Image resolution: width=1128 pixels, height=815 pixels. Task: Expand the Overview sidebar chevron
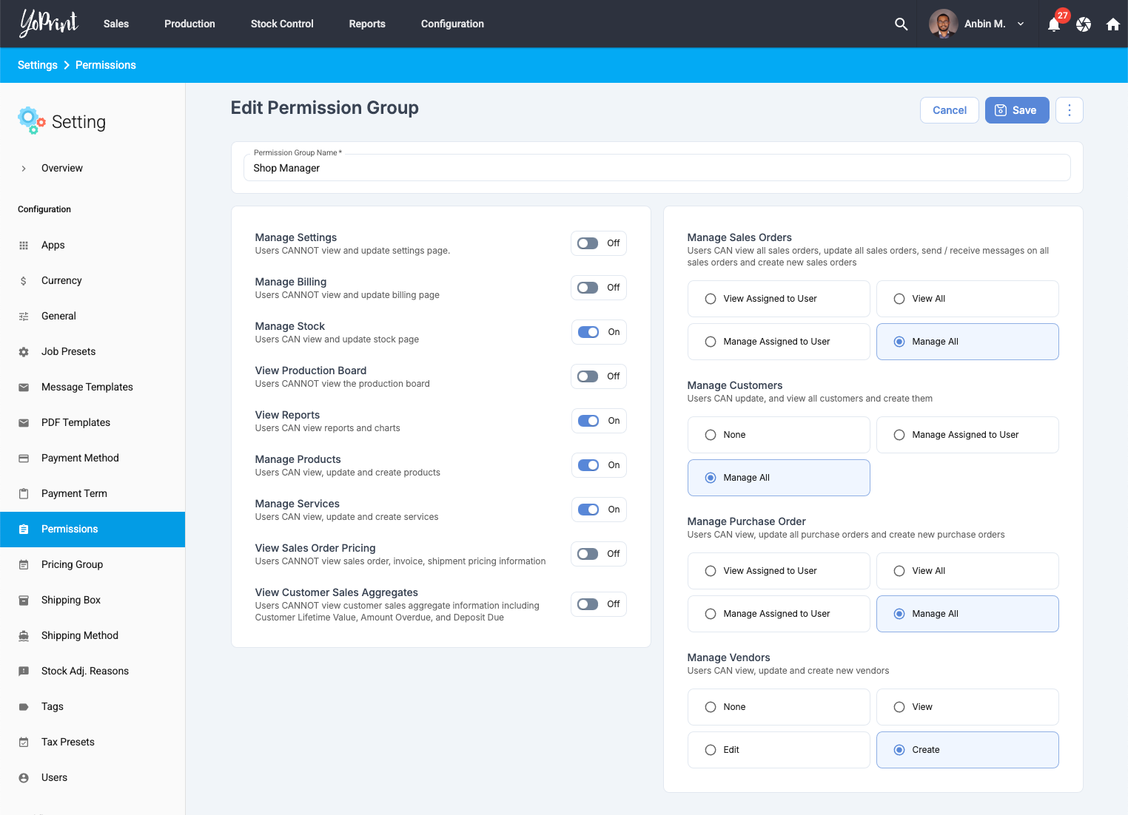[x=24, y=169]
